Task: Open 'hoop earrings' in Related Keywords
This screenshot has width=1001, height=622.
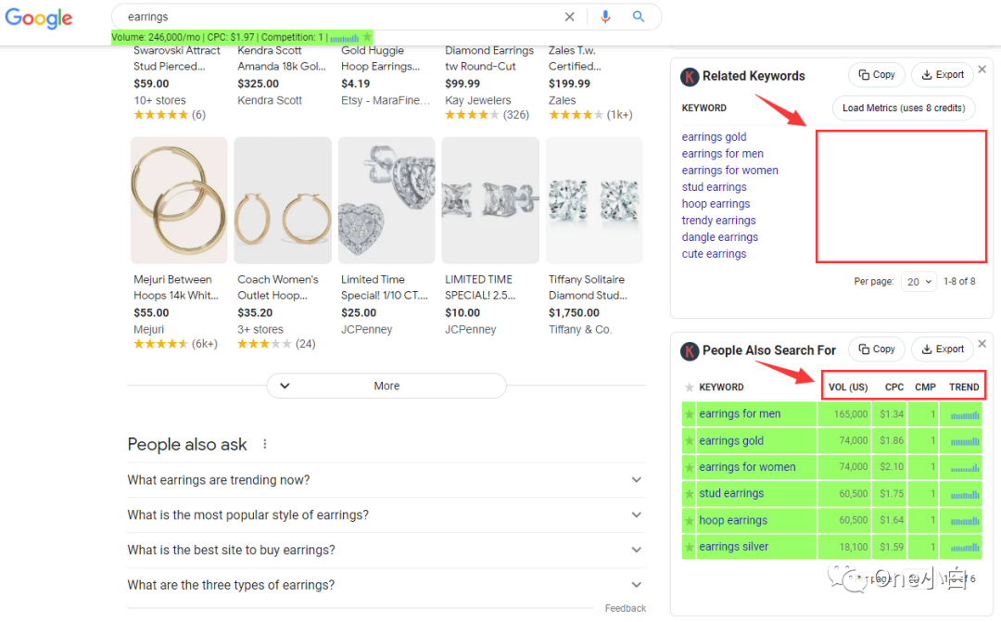Action: click(x=716, y=203)
